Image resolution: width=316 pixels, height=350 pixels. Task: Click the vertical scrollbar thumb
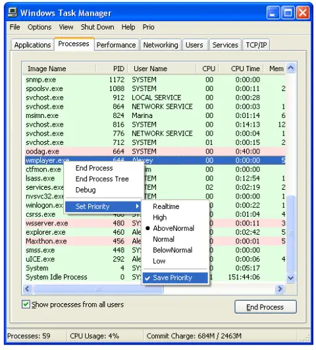point(290,234)
